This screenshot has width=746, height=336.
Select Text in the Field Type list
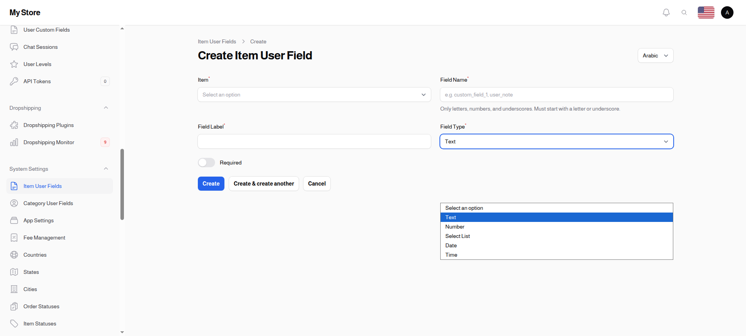[557, 217]
